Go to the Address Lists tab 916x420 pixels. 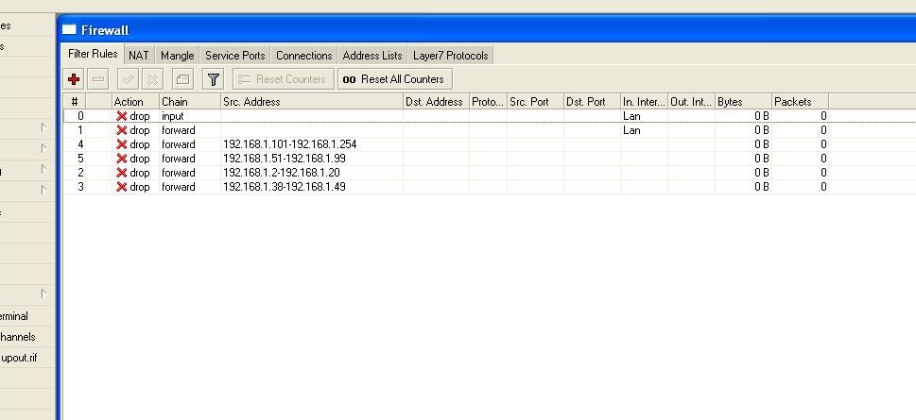coord(372,56)
